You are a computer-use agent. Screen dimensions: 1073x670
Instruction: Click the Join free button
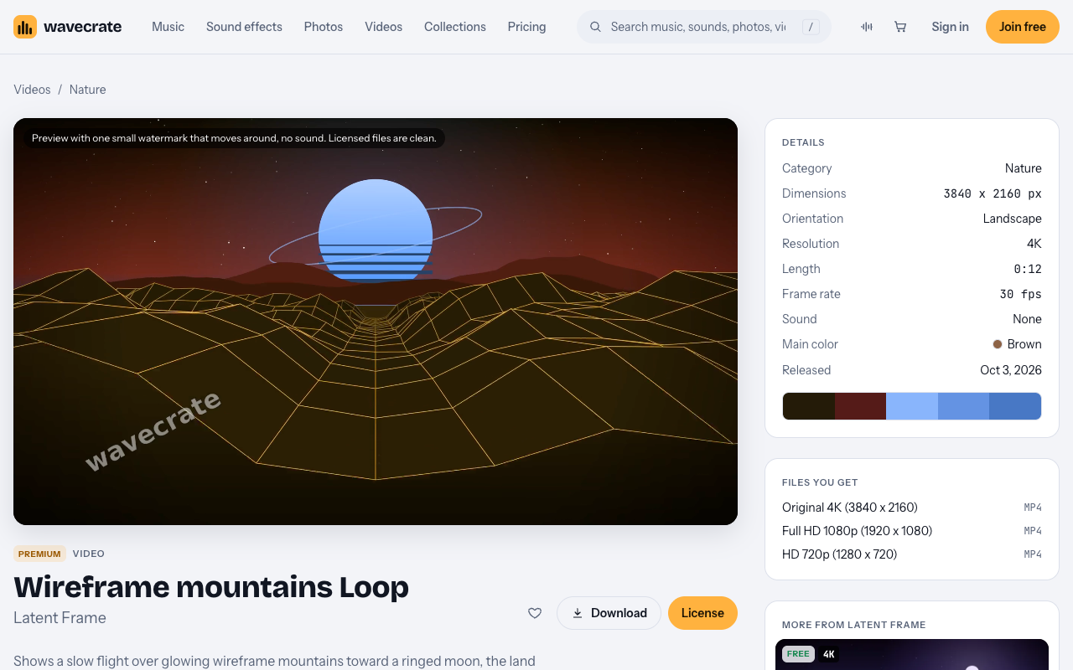click(x=1023, y=27)
